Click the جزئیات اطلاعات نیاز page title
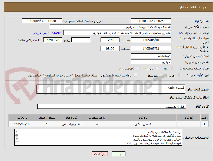Viewport: 213px width, 161px height. pos(193,7)
